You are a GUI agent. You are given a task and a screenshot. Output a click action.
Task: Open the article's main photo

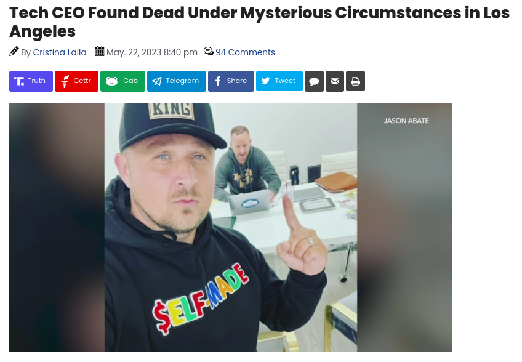point(231,227)
